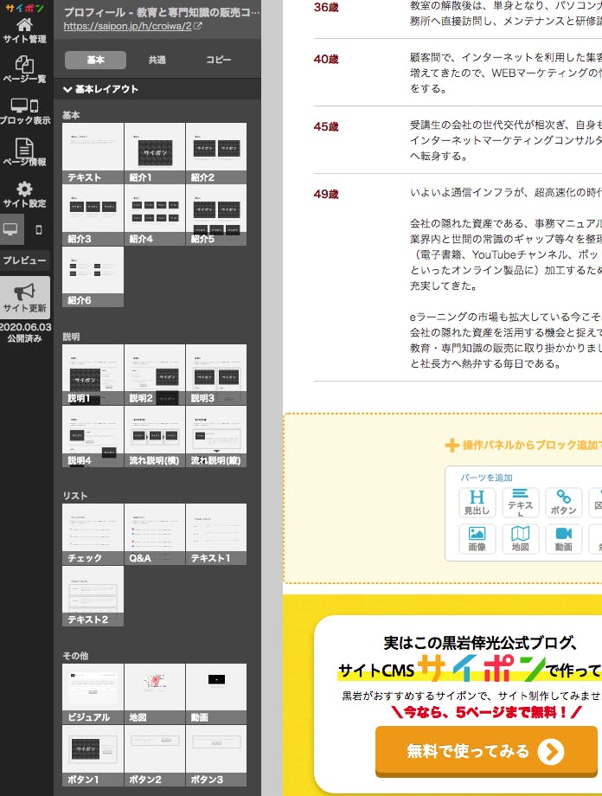Add a 動画 video part
This screenshot has height=796, width=602.
click(564, 539)
